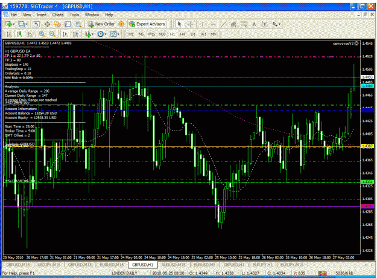Switch chart to bar chart mode
The height and width of the screenshot is (278, 377).
(x=9, y=34)
